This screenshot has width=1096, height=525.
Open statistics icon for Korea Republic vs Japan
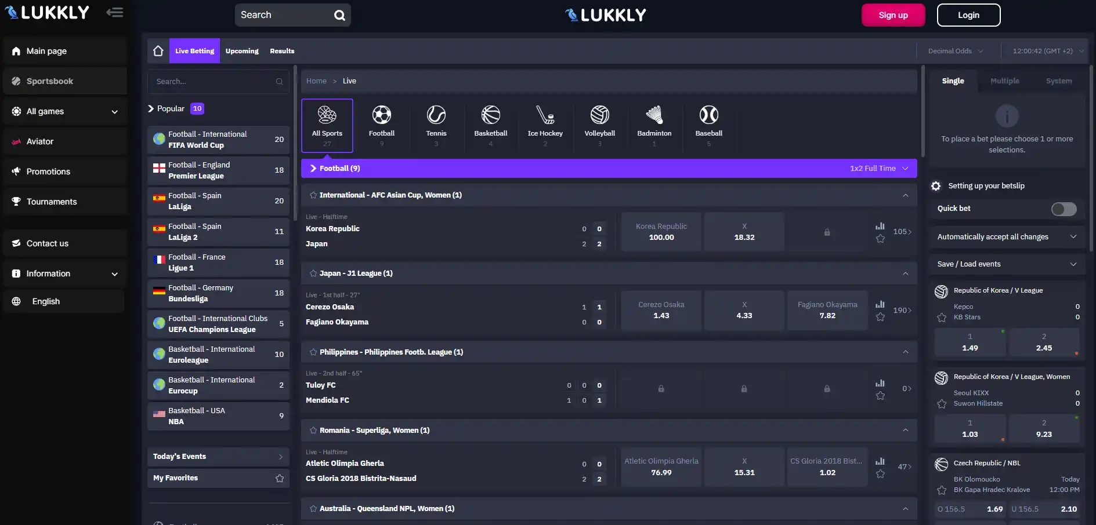pyautogui.click(x=880, y=226)
